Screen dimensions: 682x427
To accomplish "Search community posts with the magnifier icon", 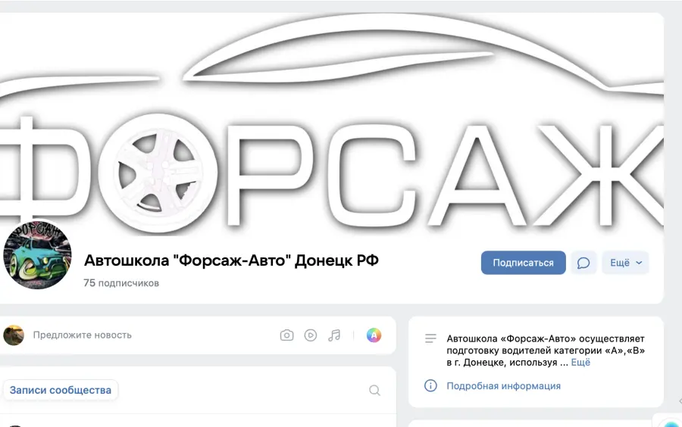I will pos(374,390).
